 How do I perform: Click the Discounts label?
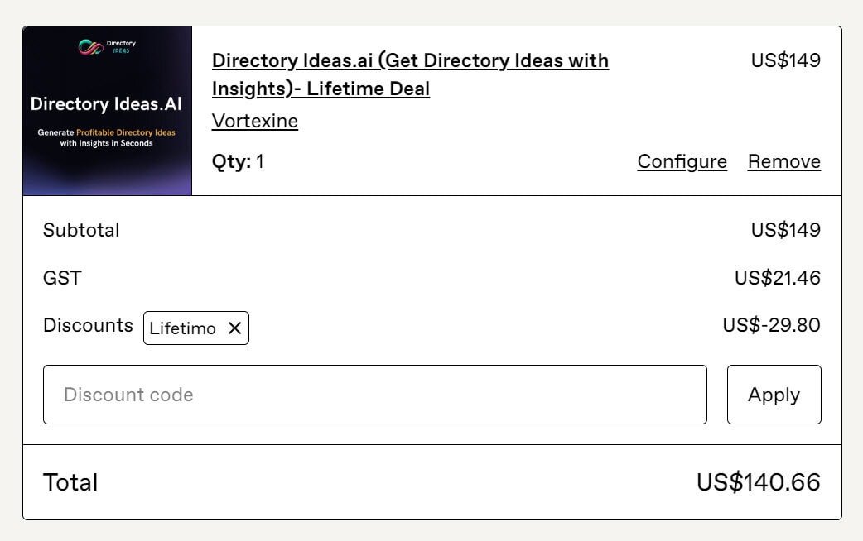pyautogui.click(x=88, y=325)
